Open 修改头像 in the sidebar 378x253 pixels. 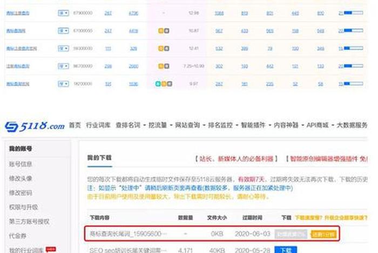point(21,179)
